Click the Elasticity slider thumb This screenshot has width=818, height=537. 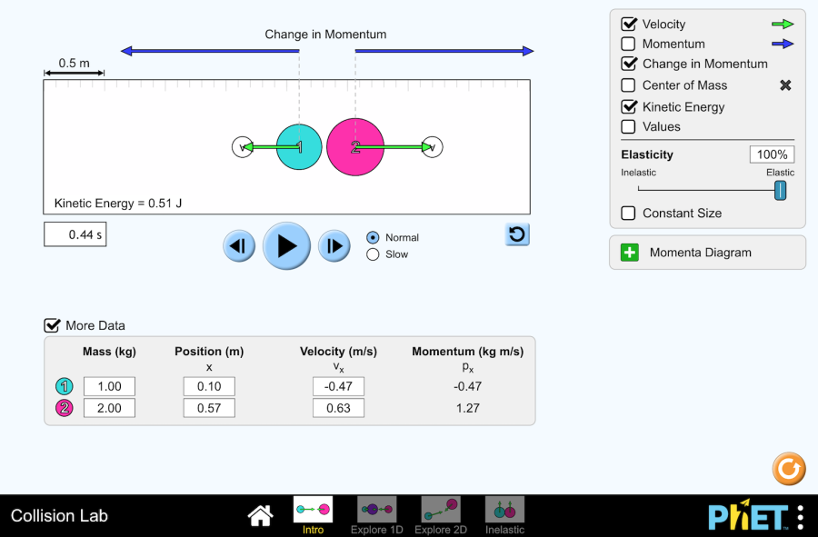pyautogui.click(x=780, y=190)
